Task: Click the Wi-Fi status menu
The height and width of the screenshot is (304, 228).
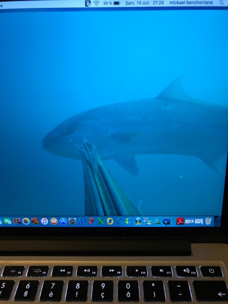Action: coord(96,3)
